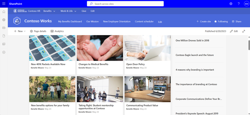Image resolution: width=250 pixels, height=115 pixels.
Task: Open Changes to Medical Benefits article
Action: pyautogui.click(x=93, y=64)
